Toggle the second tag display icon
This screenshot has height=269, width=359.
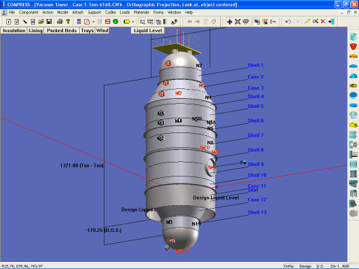[x=150, y=22]
